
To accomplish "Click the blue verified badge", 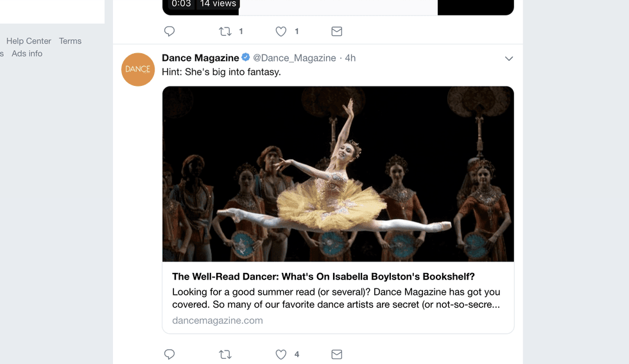I will tap(246, 58).
